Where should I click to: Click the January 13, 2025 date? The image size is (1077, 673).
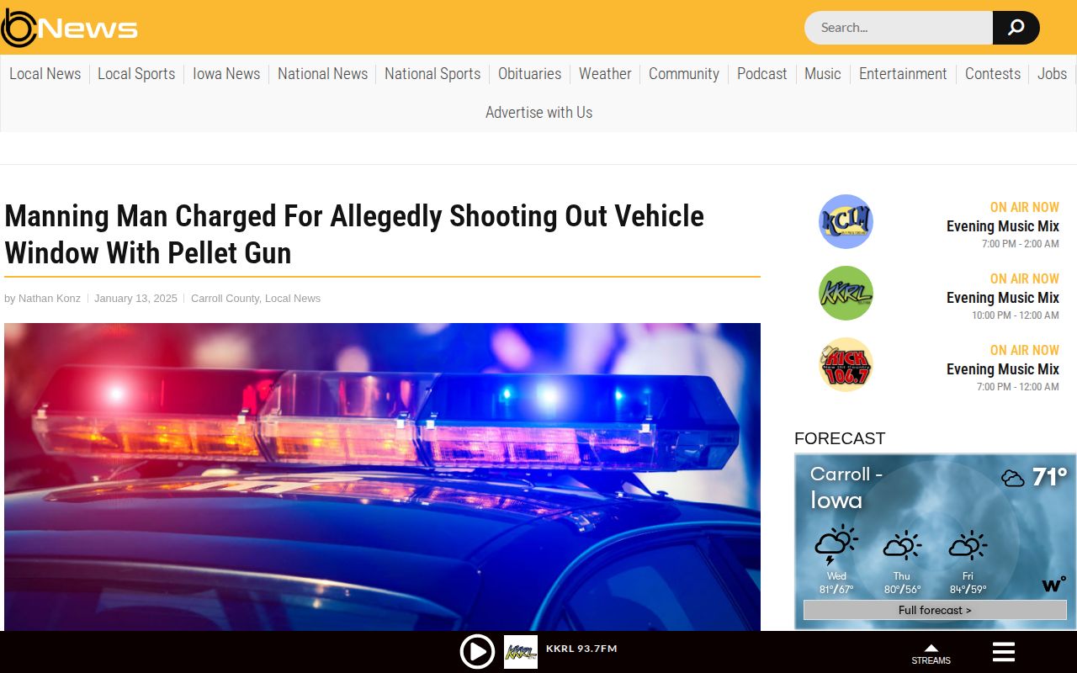135,299
